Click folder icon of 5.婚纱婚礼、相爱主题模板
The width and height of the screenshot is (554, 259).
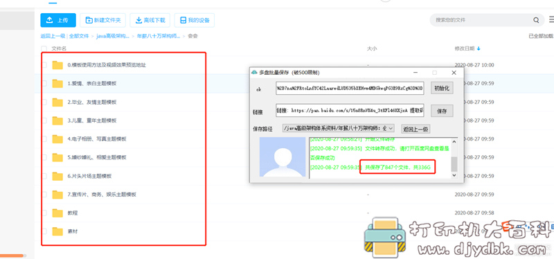pos(57,157)
